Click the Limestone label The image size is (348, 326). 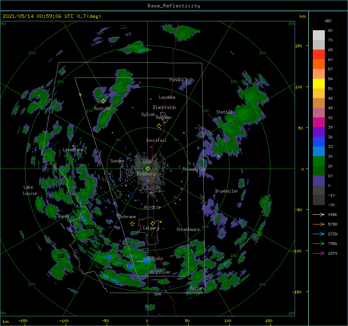pyautogui.click(x=73, y=150)
